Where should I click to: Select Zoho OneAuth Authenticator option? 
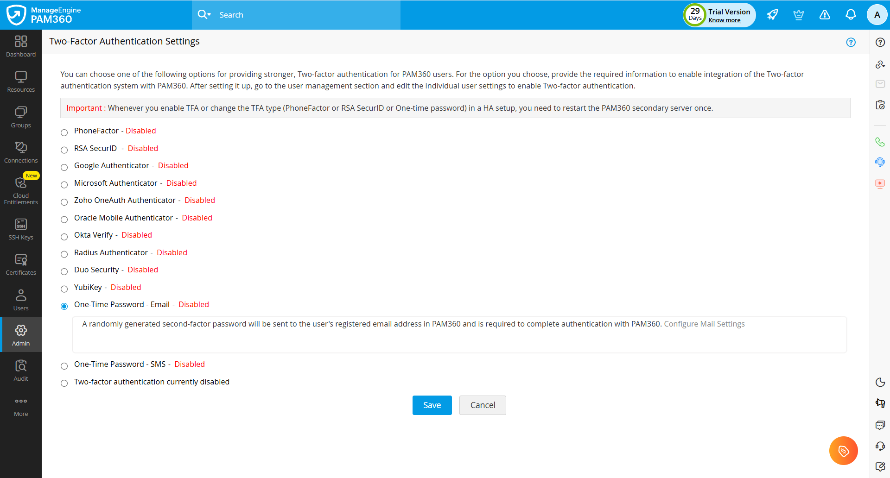[64, 202]
